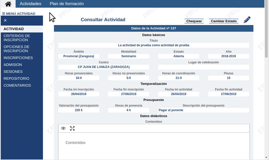
Task: Open COMENTARIOS in the sidebar
Action: pos(22,85)
